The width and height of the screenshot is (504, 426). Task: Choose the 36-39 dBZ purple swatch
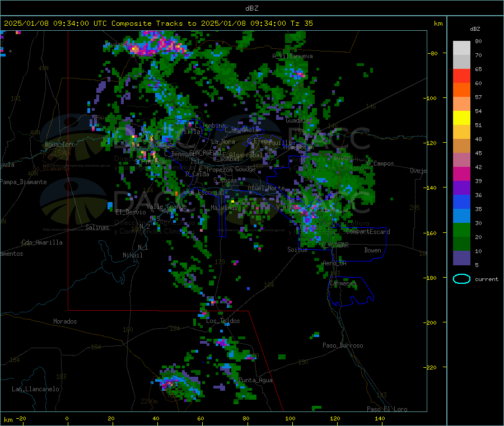461,188
